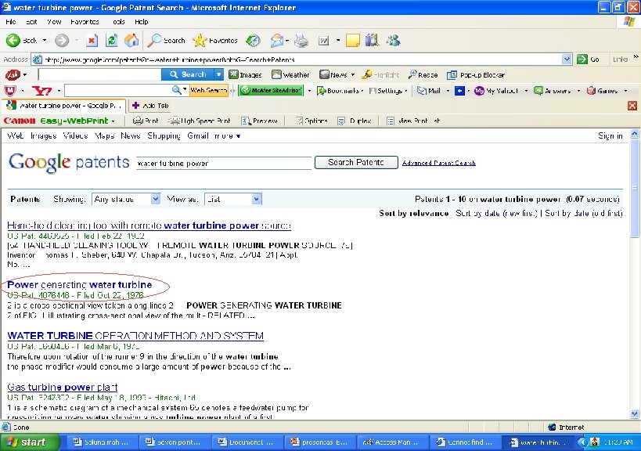Stop loading with the red X icon
The width and height of the screenshot is (641, 451).
pos(92,40)
